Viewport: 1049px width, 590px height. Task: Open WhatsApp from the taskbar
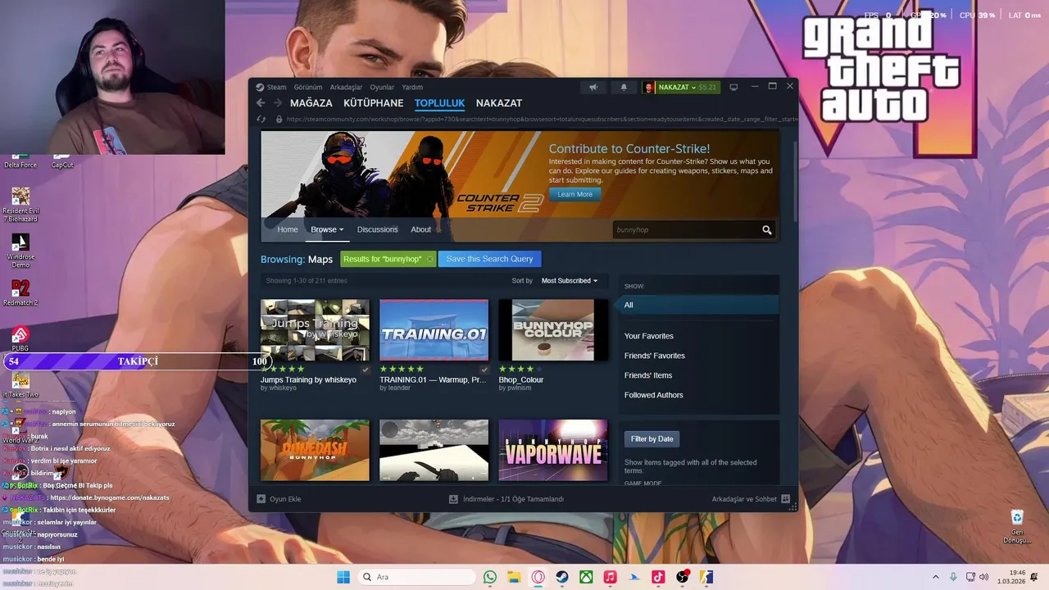pyautogui.click(x=490, y=577)
